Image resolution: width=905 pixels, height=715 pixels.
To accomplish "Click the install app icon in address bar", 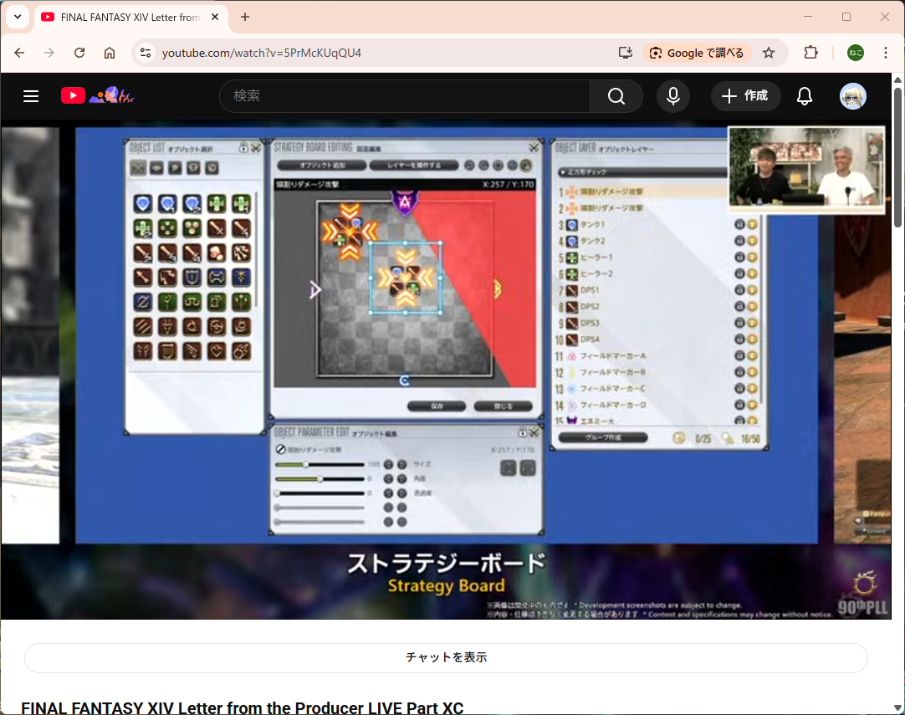I will [x=625, y=53].
